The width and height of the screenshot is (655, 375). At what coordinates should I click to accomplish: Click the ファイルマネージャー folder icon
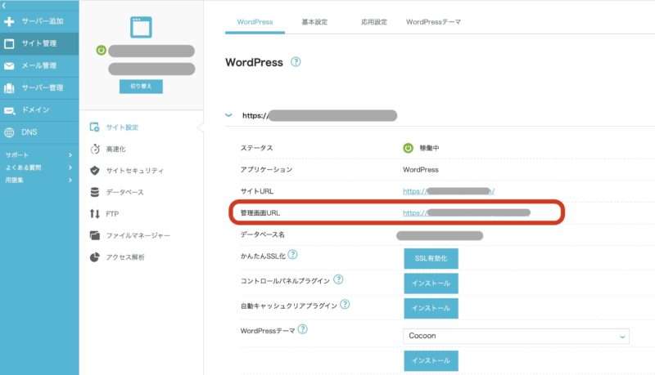click(95, 235)
